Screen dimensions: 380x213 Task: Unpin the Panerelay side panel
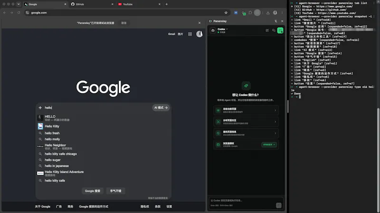point(275,21)
